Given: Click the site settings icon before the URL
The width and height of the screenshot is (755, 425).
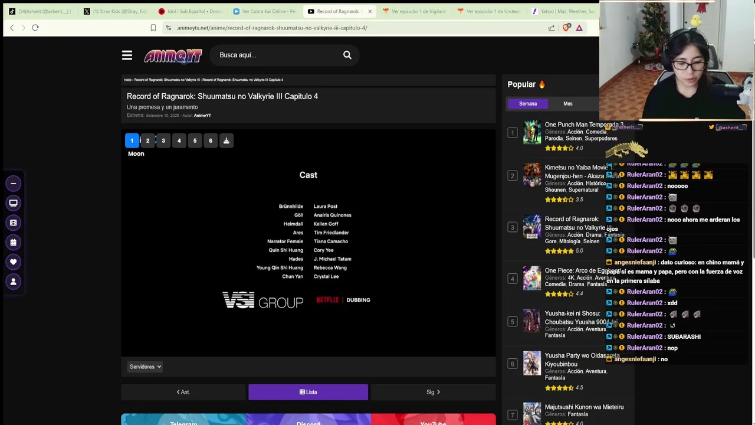Looking at the screenshot, I should (169, 28).
